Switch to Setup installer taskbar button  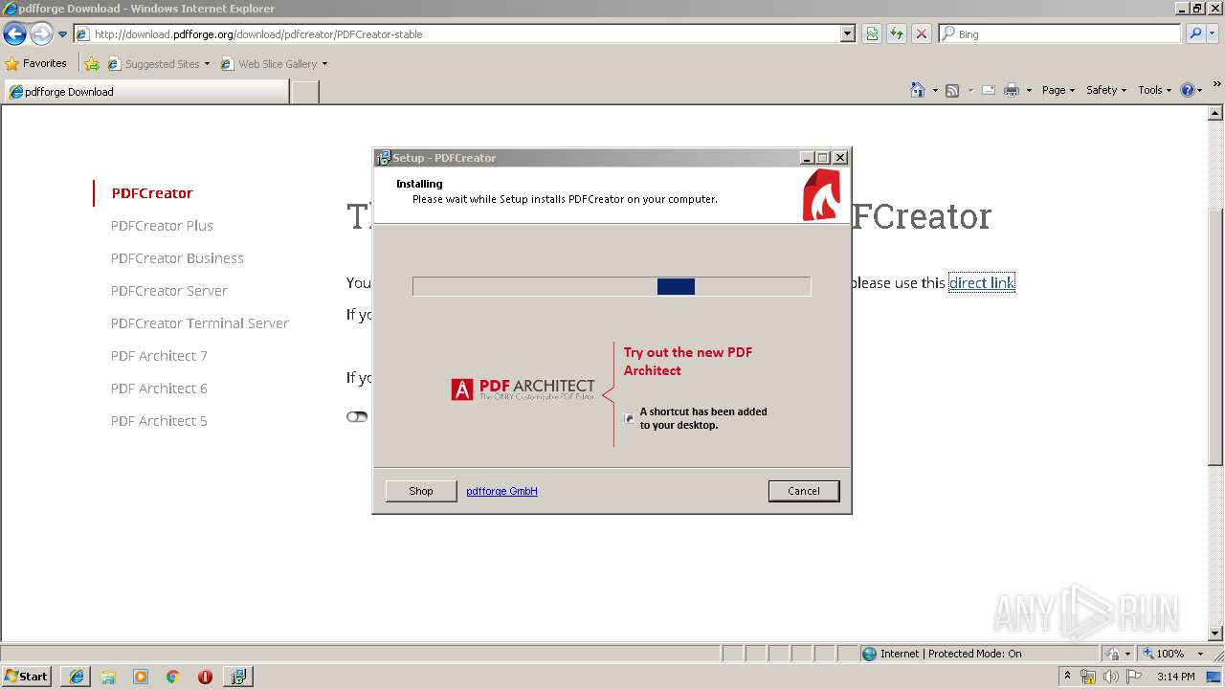coord(237,677)
